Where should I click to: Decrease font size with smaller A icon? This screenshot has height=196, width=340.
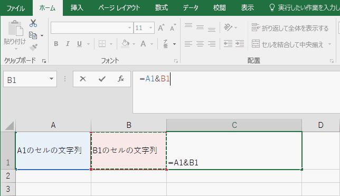coord(173,28)
